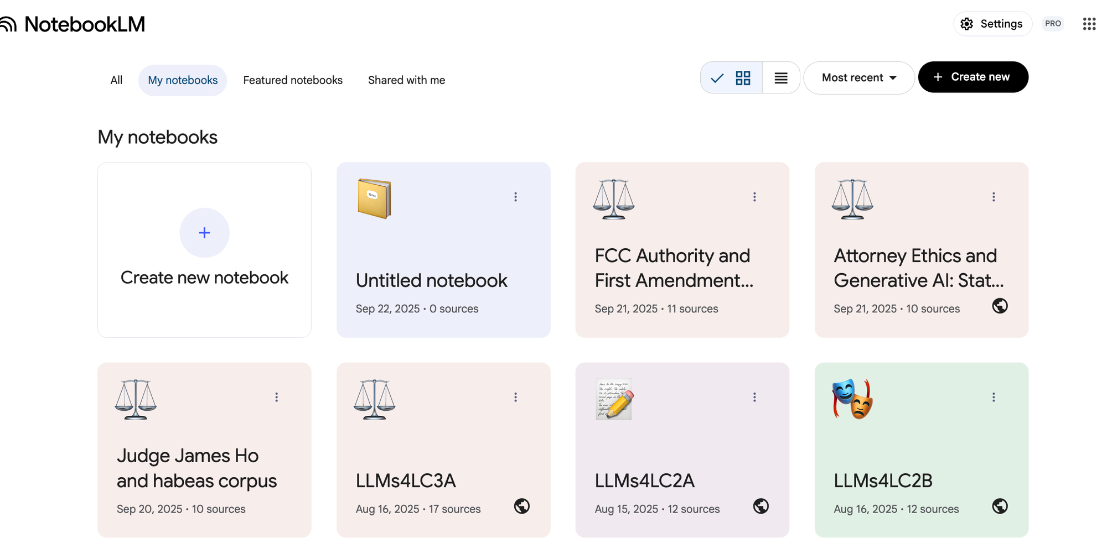Click the scales icon on Judge James Ho notebook
The height and width of the screenshot is (559, 1107).
point(136,399)
